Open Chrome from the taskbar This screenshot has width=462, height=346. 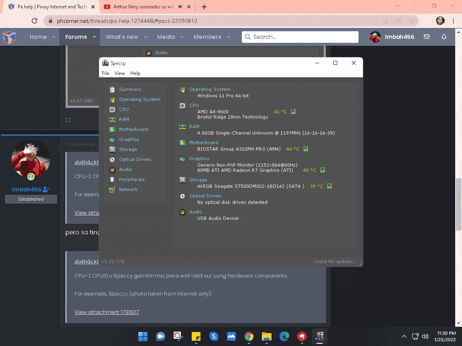(x=249, y=336)
